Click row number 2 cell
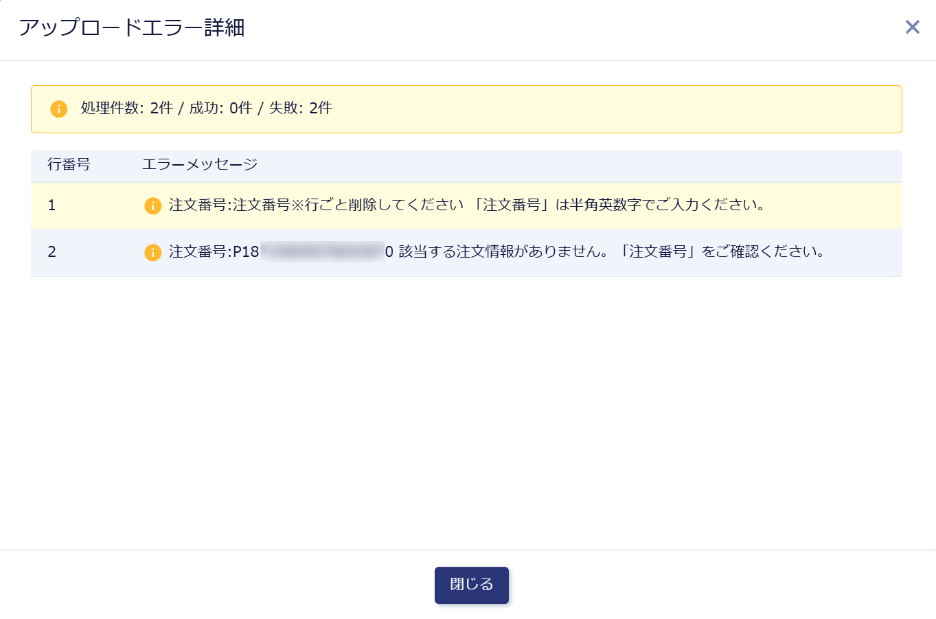This screenshot has width=936, height=619. [52, 252]
